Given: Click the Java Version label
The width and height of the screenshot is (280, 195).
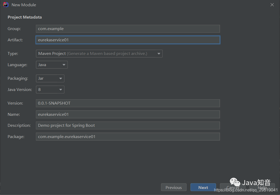Looking at the screenshot, I should (x=20, y=90).
